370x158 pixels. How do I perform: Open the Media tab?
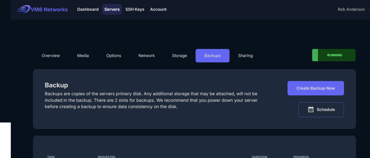(x=83, y=56)
